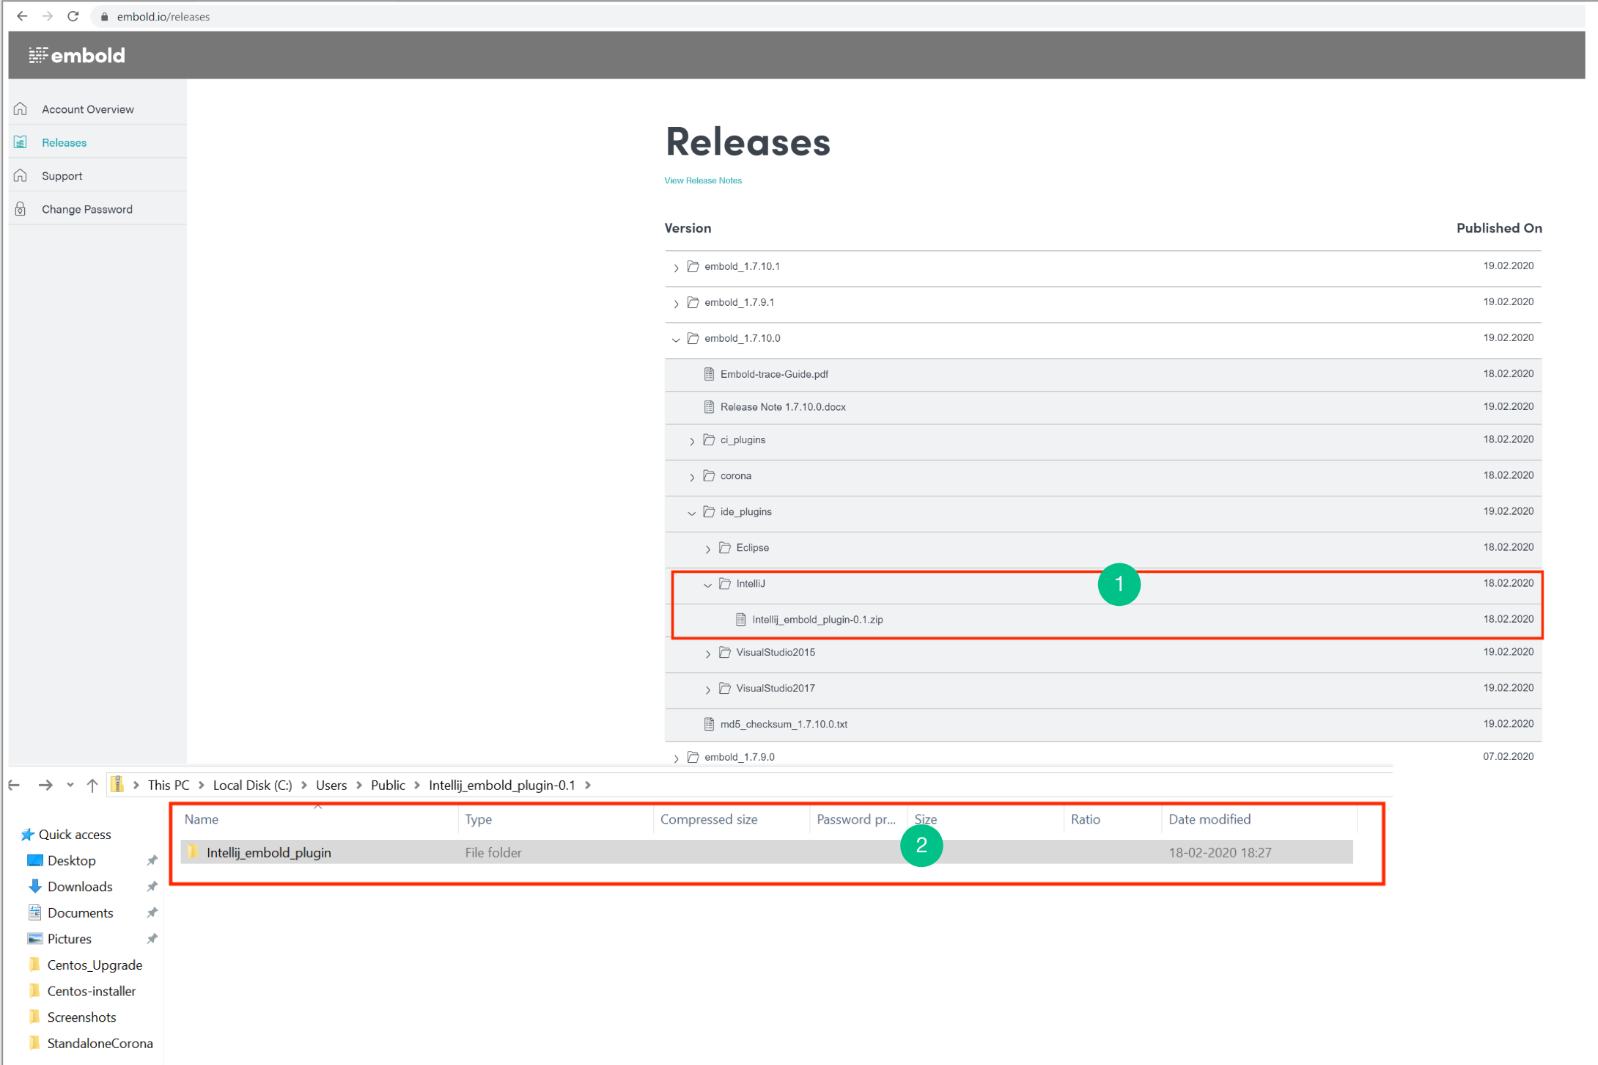
Task: Click Quick access in Explorer pane
Action: [x=75, y=835]
